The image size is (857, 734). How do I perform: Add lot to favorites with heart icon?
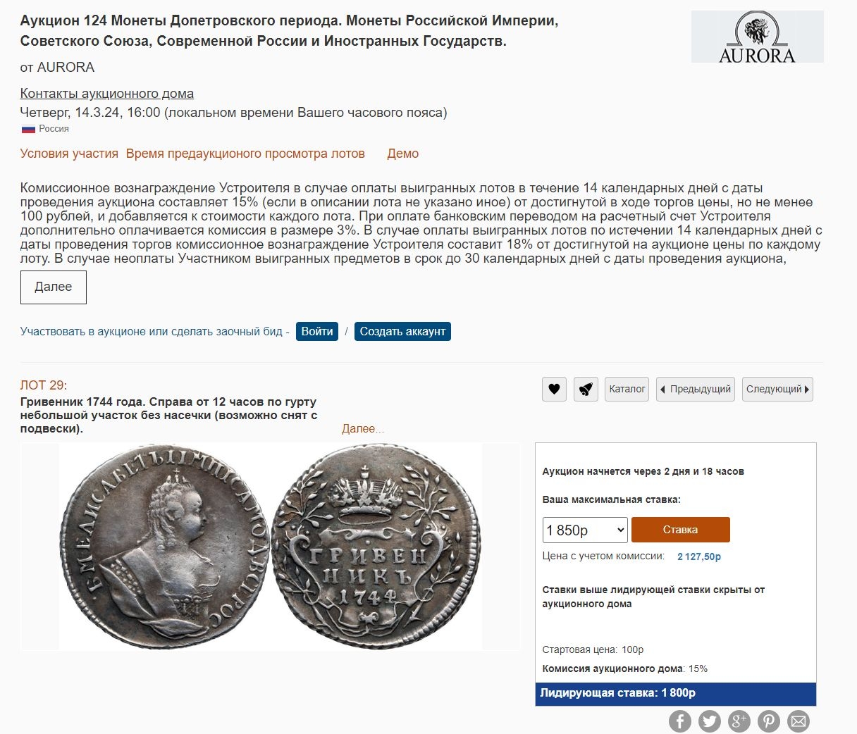click(554, 389)
